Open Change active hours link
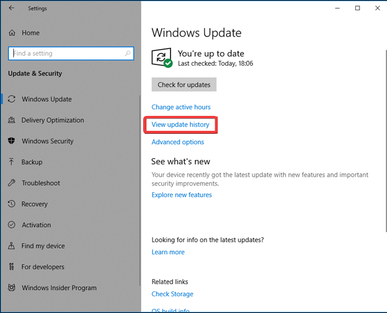387x313 pixels. tap(181, 107)
